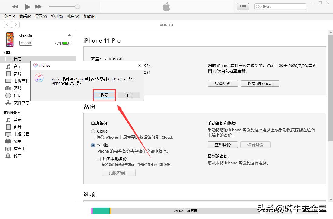Confirm restore by clicking 恢复

click(104, 95)
